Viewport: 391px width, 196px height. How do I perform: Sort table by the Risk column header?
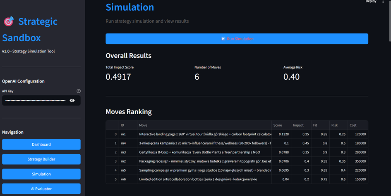[338, 125]
